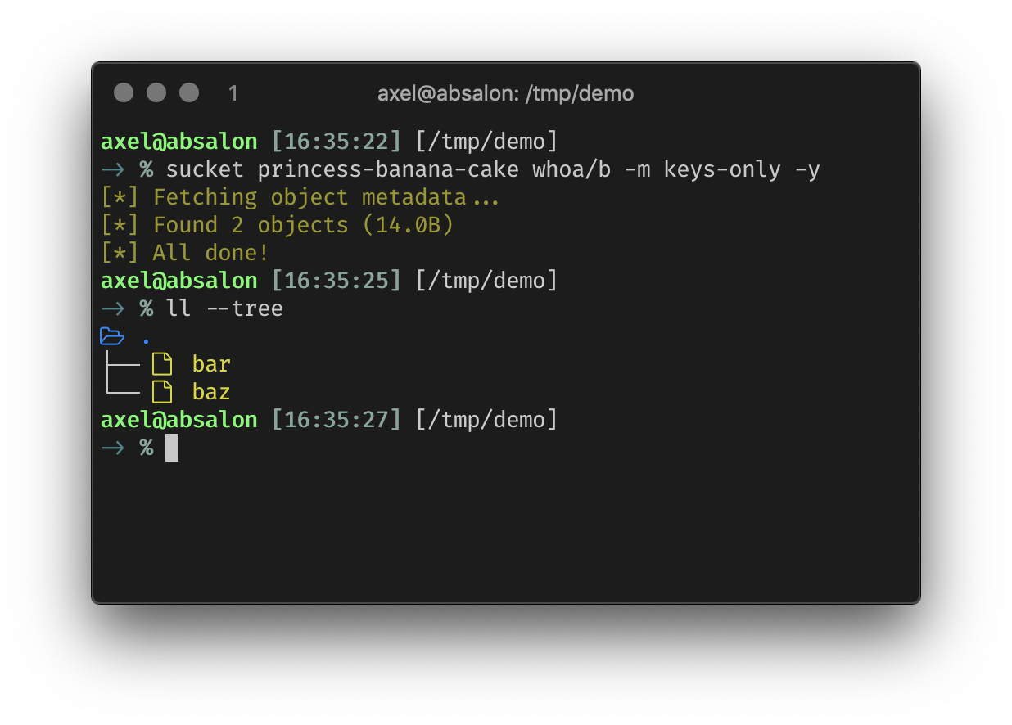Click the sucket command word
The height and width of the screenshot is (725, 1012).
[205, 169]
